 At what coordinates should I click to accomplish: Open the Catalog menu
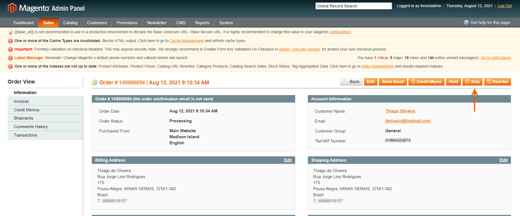point(70,23)
